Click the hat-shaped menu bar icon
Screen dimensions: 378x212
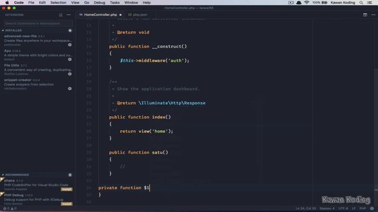pos(299,2)
